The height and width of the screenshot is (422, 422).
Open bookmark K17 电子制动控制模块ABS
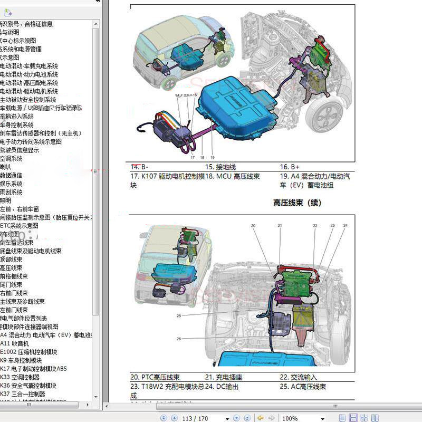pos(33,369)
